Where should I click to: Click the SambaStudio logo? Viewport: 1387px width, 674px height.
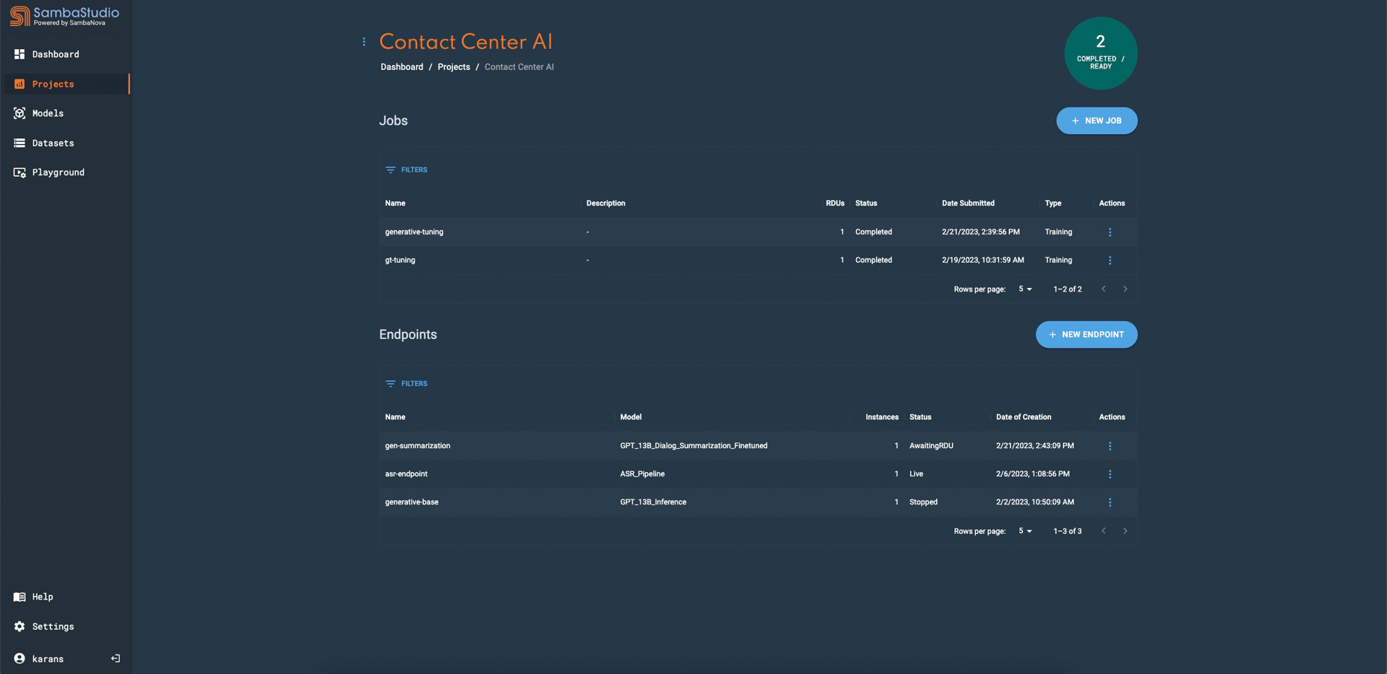(x=64, y=16)
